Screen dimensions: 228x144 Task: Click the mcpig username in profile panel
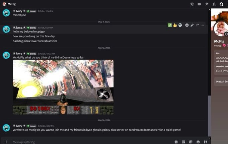point(217,46)
